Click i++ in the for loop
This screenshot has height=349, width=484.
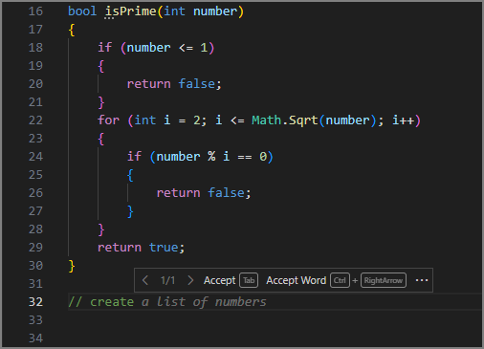tap(403, 120)
